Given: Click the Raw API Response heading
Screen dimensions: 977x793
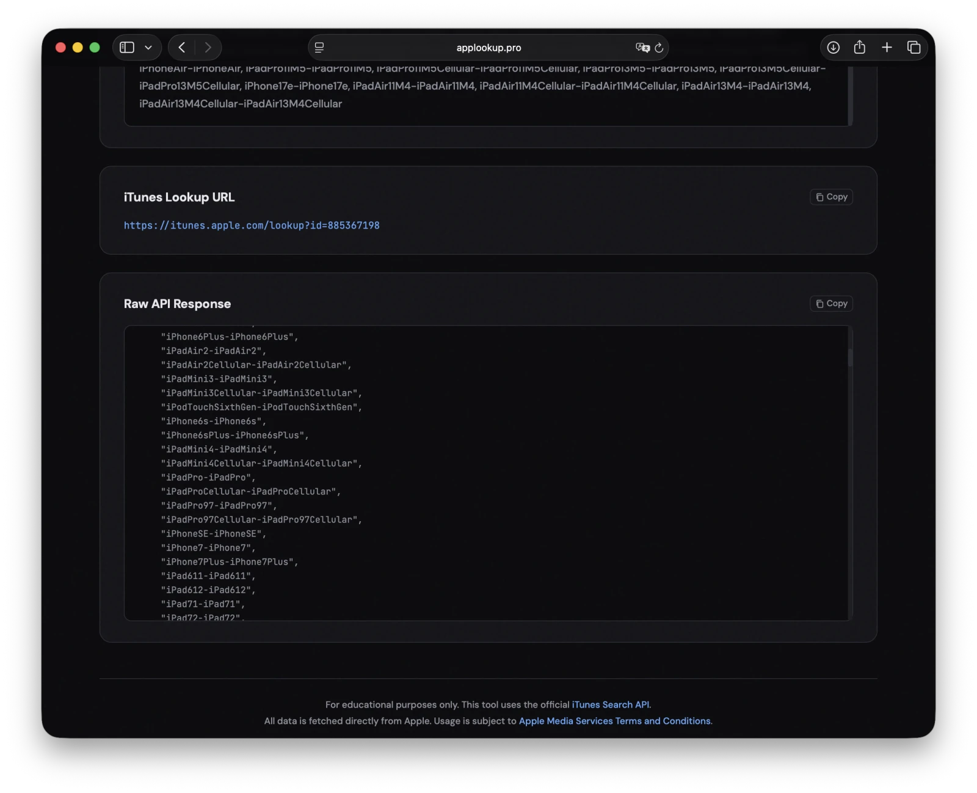Looking at the screenshot, I should (x=177, y=304).
